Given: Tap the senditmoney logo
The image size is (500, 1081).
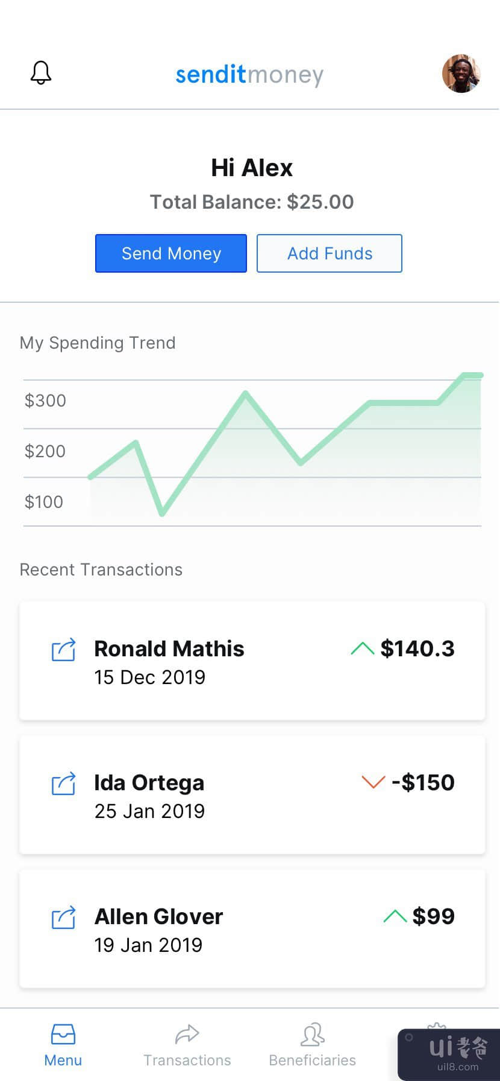Looking at the screenshot, I should click(x=249, y=75).
